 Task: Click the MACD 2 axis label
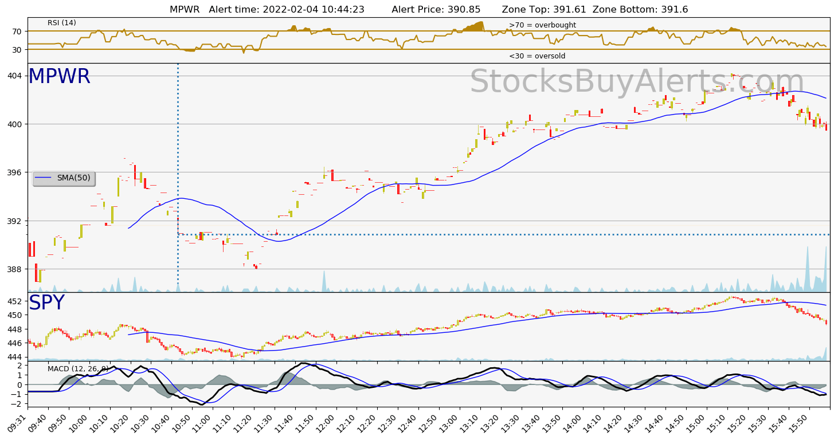pos(20,366)
